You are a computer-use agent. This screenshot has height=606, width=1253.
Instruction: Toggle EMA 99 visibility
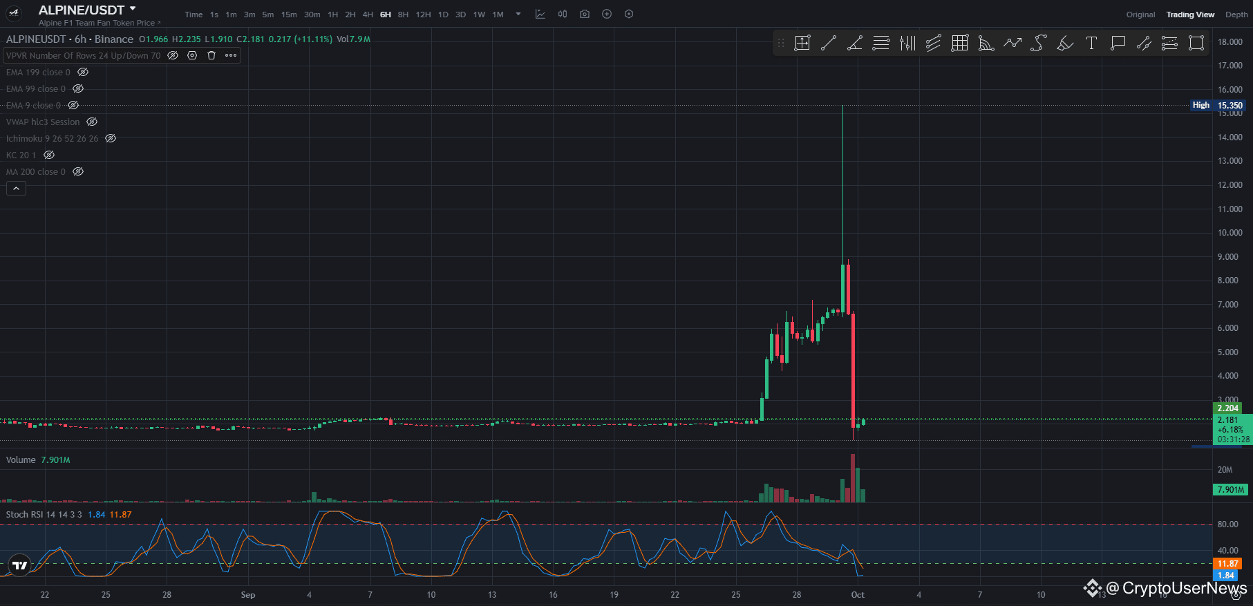pyautogui.click(x=78, y=88)
